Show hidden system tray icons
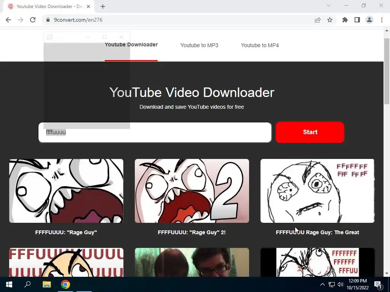390x292 pixels. tap(322, 284)
